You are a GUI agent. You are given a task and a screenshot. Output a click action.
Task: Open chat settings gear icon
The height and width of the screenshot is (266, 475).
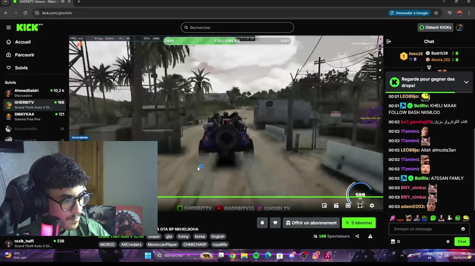(448, 242)
